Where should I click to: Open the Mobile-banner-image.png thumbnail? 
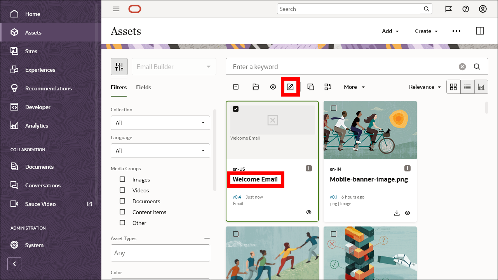[370, 130]
